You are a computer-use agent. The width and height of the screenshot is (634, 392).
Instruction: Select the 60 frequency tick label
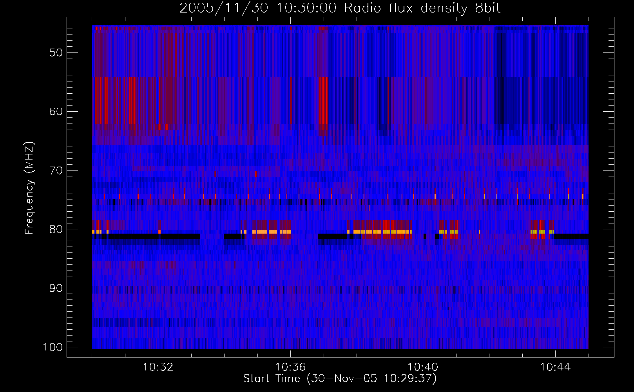pos(56,111)
